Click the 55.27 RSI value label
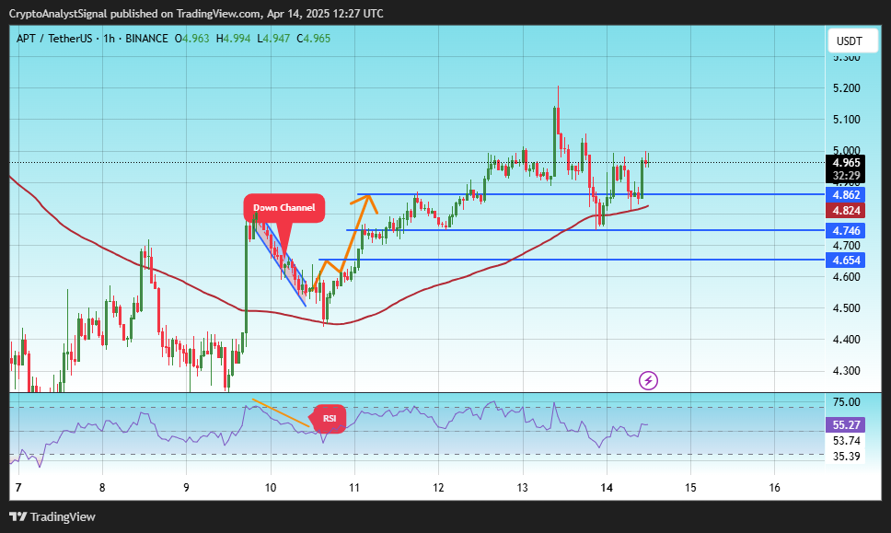This screenshot has width=891, height=533. pyautogui.click(x=846, y=424)
